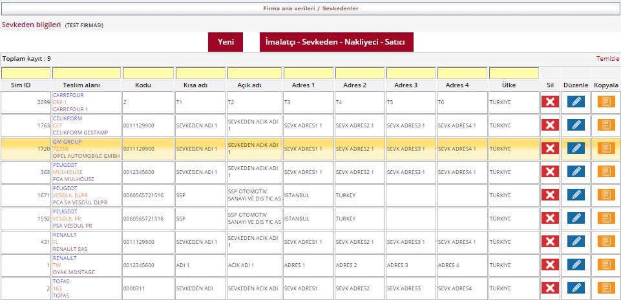Click the Kodu filter input field
621x302 pixels.
(147, 73)
